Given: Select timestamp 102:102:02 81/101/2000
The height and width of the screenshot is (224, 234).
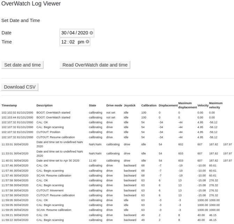Looking at the screenshot, I should coord(17,113).
